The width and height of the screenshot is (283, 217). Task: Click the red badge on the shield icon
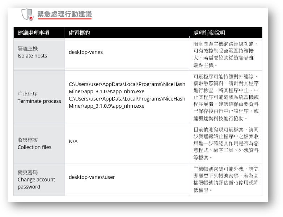(x=31, y=18)
